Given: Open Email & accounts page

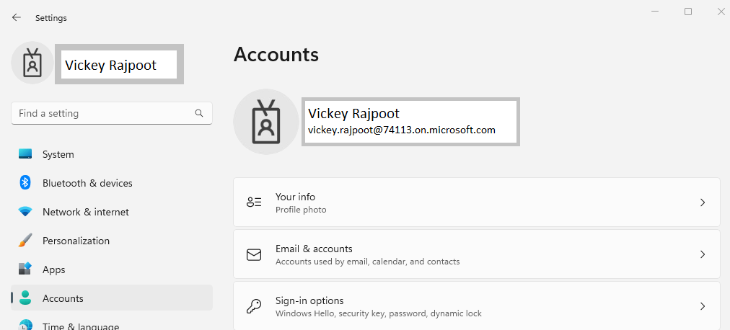Looking at the screenshot, I should [477, 254].
